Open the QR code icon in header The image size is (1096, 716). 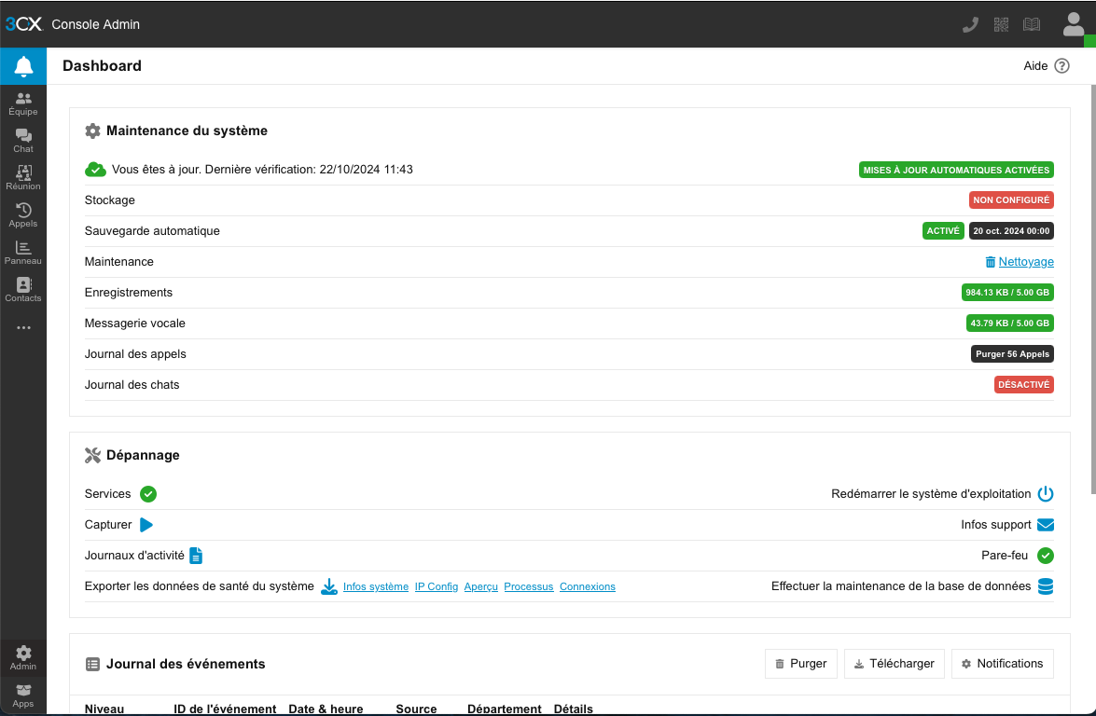pos(1001,24)
